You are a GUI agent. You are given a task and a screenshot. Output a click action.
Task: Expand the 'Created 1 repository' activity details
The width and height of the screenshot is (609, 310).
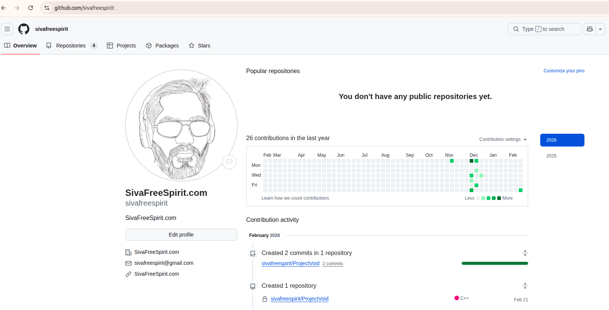pyautogui.click(x=525, y=286)
